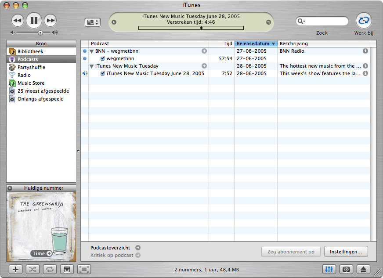Open Partyshuffle in the source list
The height and width of the screenshot is (278, 383).
(x=41, y=67)
